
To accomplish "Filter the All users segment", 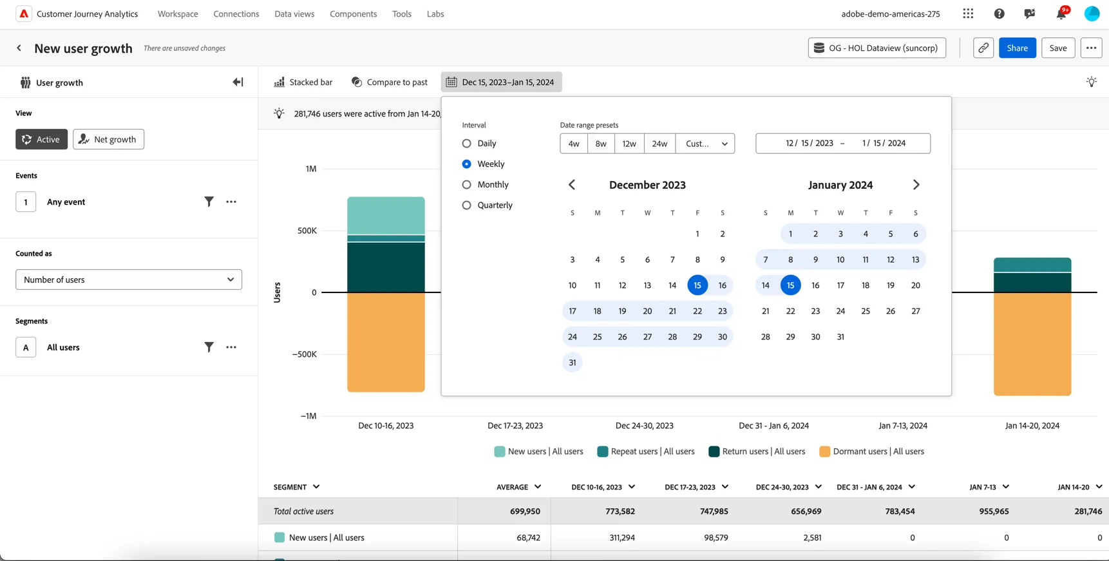I will click(x=209, y=347).
